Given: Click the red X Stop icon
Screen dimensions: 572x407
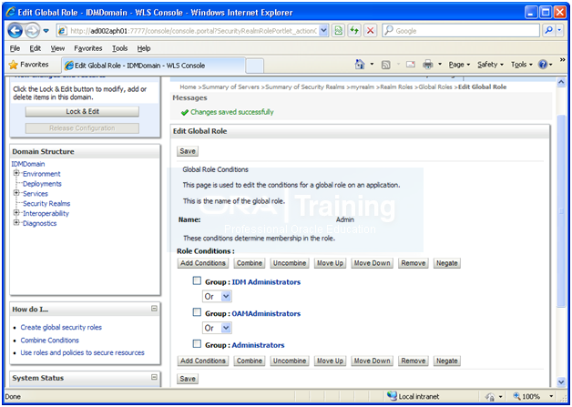Looking at the screenshot, I should click(371, 31).
